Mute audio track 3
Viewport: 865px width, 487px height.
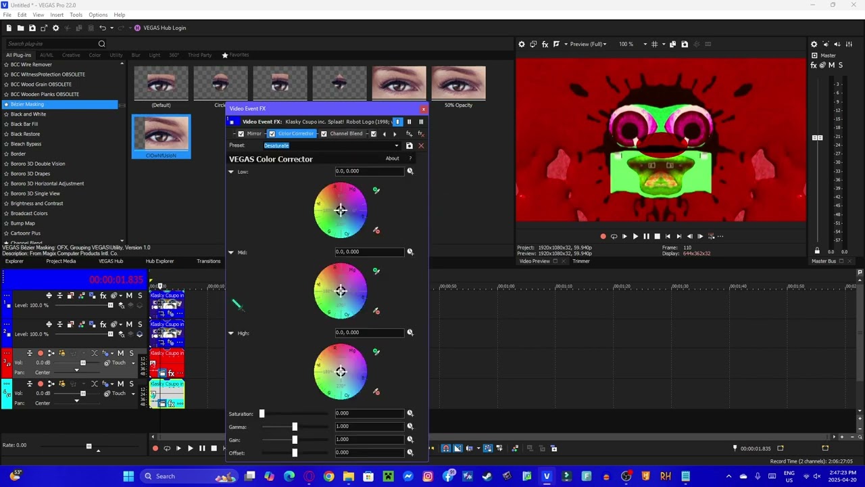coord(120,353)
